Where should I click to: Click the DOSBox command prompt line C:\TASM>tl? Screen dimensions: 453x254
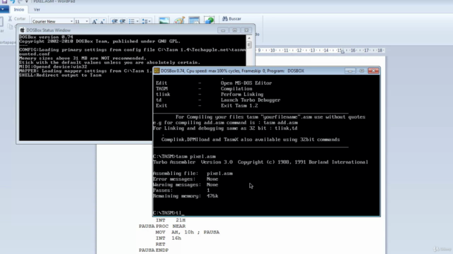pyautogui.click(x=168, y=213)
